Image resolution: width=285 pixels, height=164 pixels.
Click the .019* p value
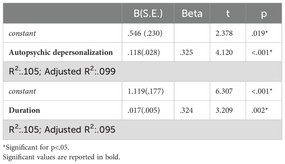click(259, 33)
